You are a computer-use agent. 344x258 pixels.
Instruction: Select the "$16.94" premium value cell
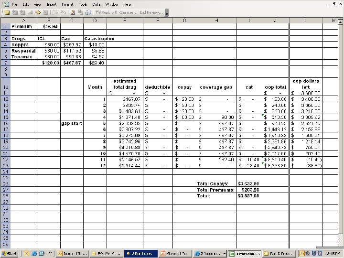tap(49, 27)
